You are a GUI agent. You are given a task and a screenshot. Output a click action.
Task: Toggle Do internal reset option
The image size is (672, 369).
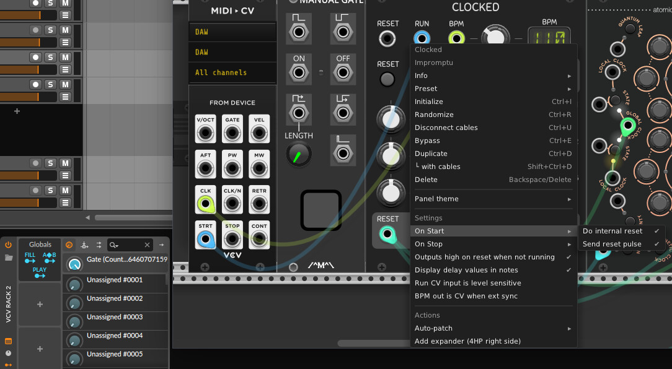coord(621,231)
